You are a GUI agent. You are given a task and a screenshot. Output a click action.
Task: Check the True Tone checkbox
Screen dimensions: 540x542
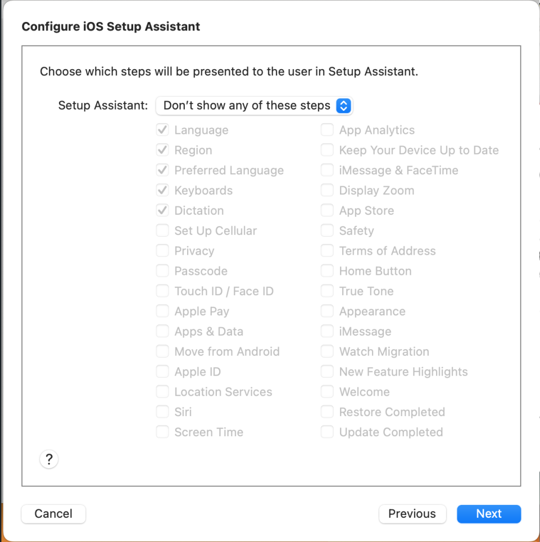[327, 291]
